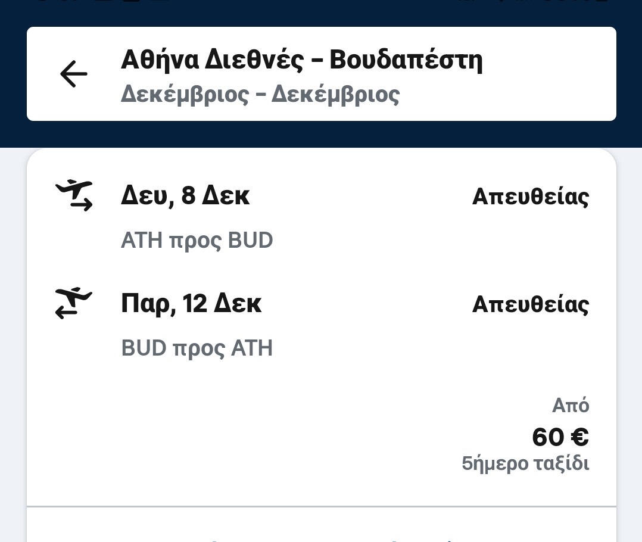Select the Δευ, 8 Δεκ departure date
642x542 pixels.
point(185,195)
